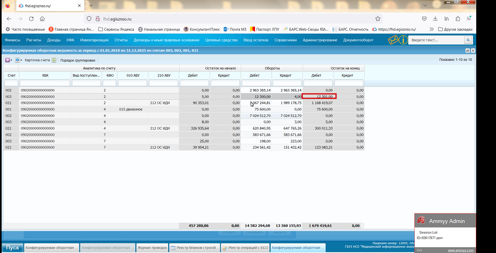Click the magnifier search button
Viewport: 496px width, 253px height.
click(468, 40)
